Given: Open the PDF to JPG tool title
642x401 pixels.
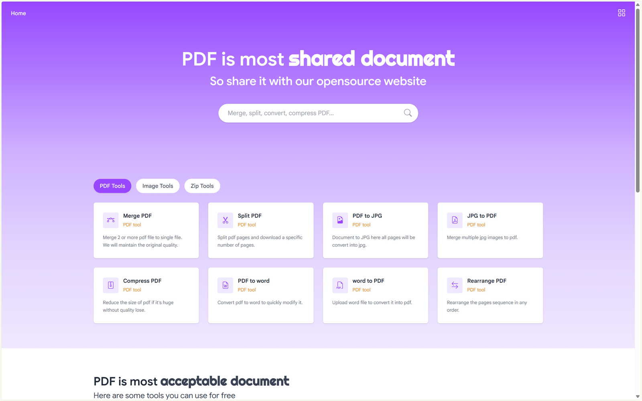Looking at the screenshot, I should click(367, 216).
